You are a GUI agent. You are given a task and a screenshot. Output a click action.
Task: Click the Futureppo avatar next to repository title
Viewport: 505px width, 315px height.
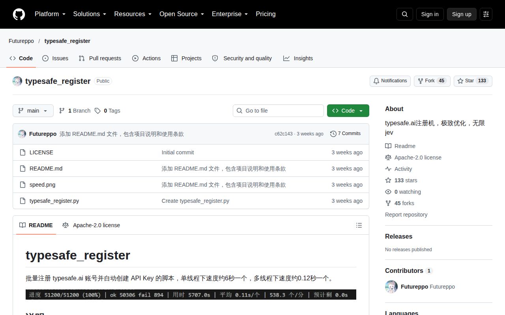[17, 81]
